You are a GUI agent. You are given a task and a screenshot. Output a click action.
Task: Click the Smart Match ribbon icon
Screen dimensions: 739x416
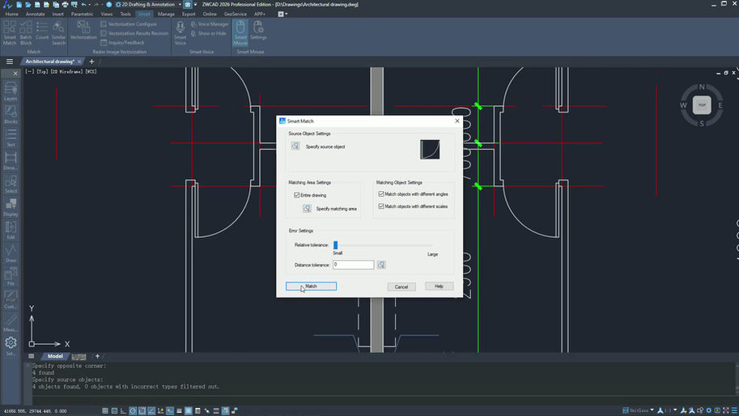click(x=10, y=32)
